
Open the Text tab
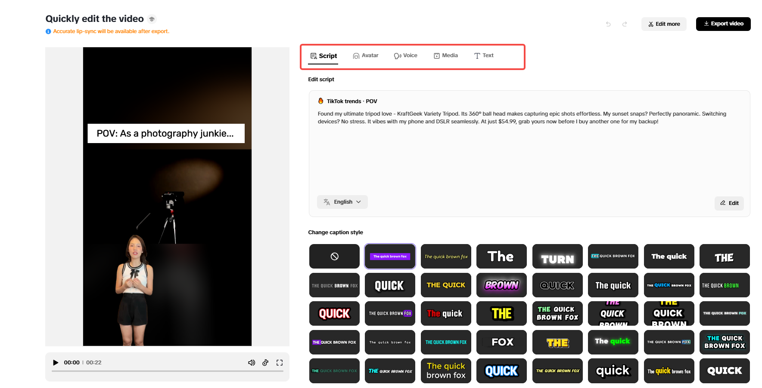point(484,55)
